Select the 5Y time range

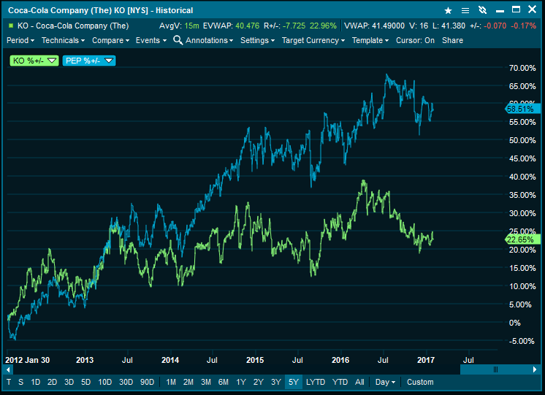293,382
